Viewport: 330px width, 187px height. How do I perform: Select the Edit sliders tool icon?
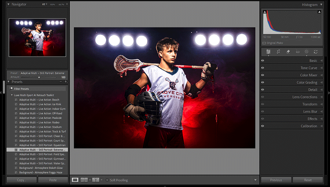[x=268, y=52]
